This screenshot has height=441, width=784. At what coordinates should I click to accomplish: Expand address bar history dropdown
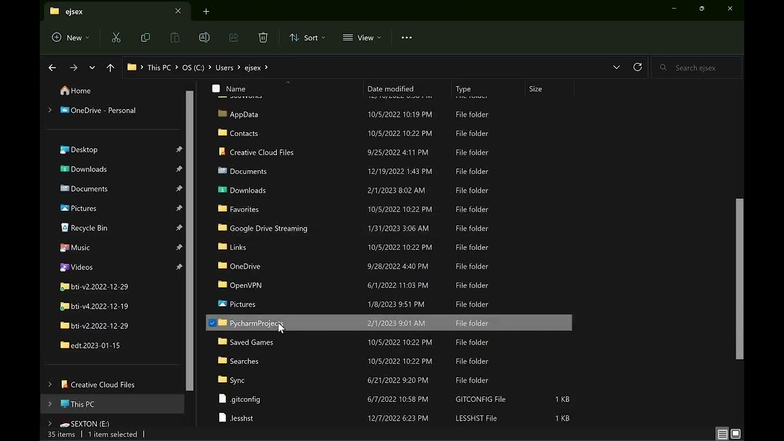(x=616, y=67)
